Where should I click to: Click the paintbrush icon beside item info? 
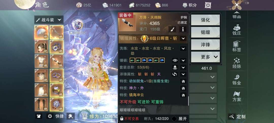tap(172, 29)
